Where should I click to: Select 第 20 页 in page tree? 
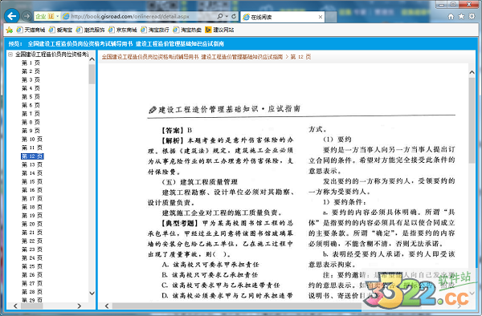[x=32, y=224]
